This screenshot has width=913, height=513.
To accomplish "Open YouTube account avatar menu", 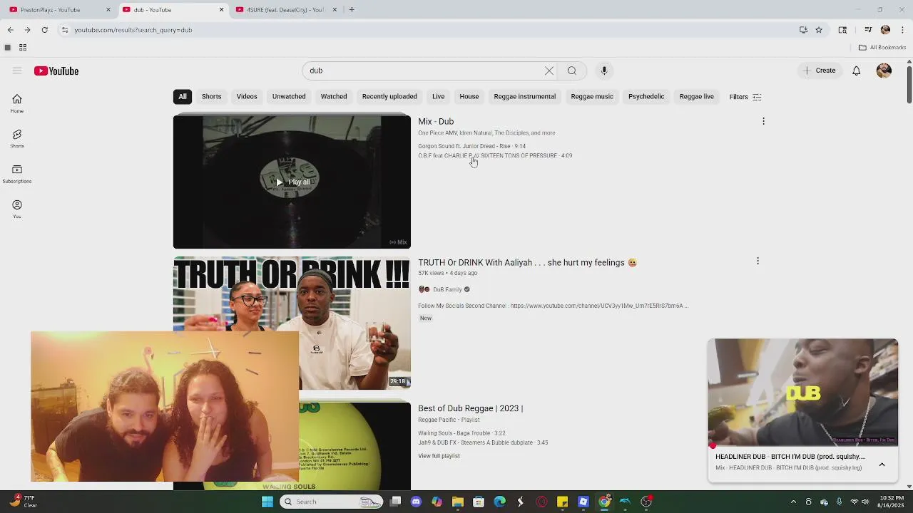I will pyautogui.click(x=884, y=71).
